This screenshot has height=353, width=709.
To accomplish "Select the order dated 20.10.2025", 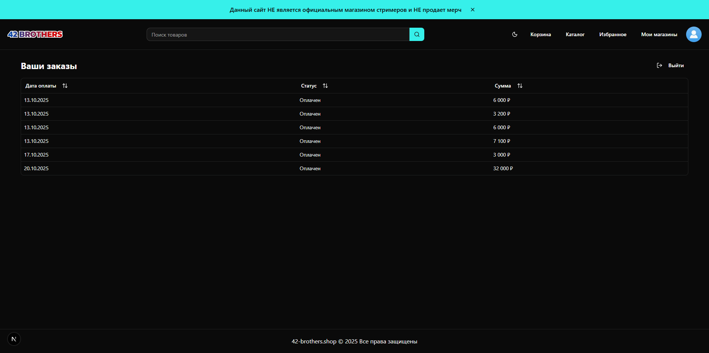I will (36, 168).
